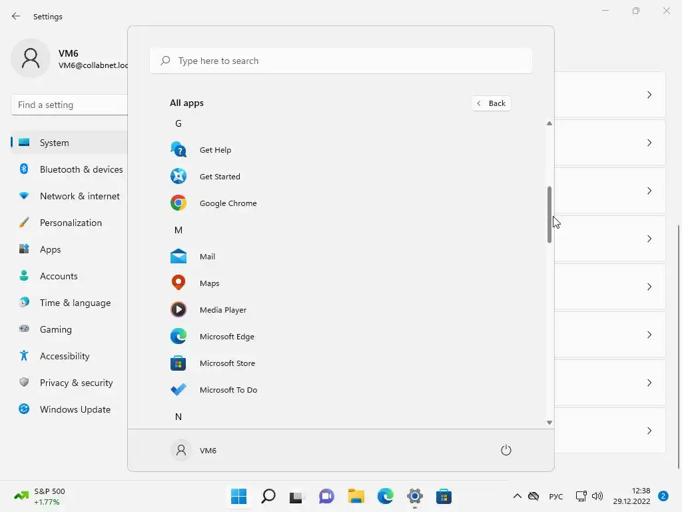Viewport: 682px width, 512px height.
Task: Launch Get Started app icon
Action: click(x=178, y=176)
